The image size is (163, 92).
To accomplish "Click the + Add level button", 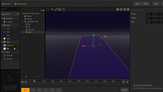I will tap(124, 90).
